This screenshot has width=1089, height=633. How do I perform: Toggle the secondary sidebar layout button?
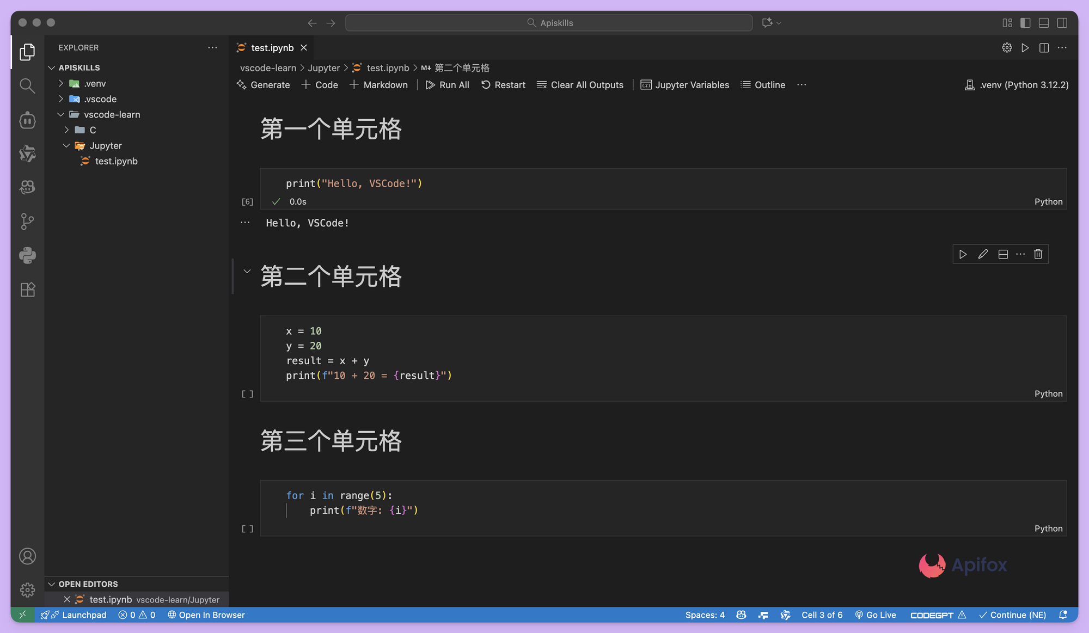(1062, 23)
